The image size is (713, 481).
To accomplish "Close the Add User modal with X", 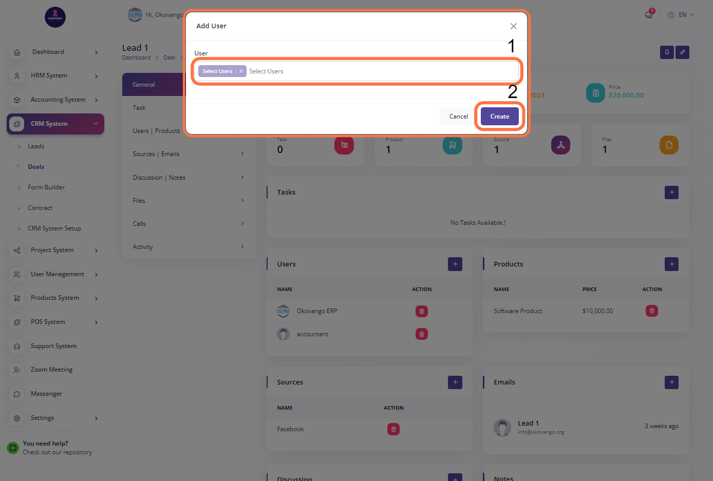I will pos(513,26).
